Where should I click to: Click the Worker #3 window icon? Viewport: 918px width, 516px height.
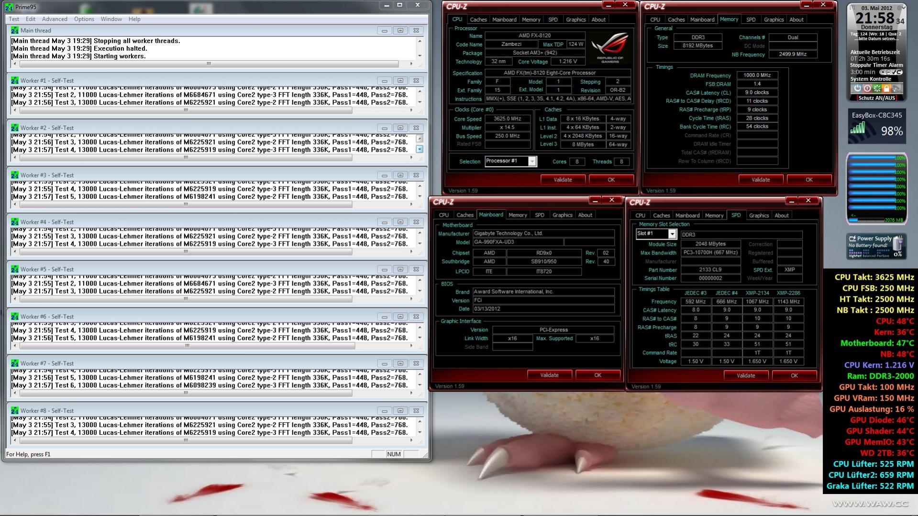click(x=15, y=175)
